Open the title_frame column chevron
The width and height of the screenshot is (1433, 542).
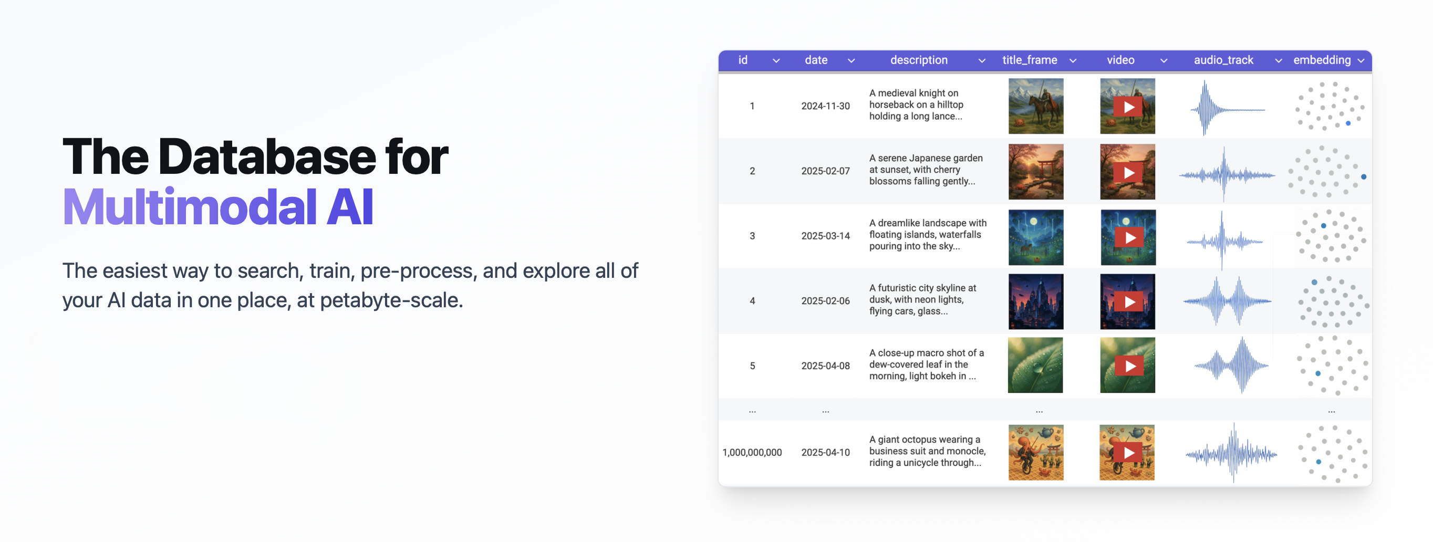tap(1073, 60)
